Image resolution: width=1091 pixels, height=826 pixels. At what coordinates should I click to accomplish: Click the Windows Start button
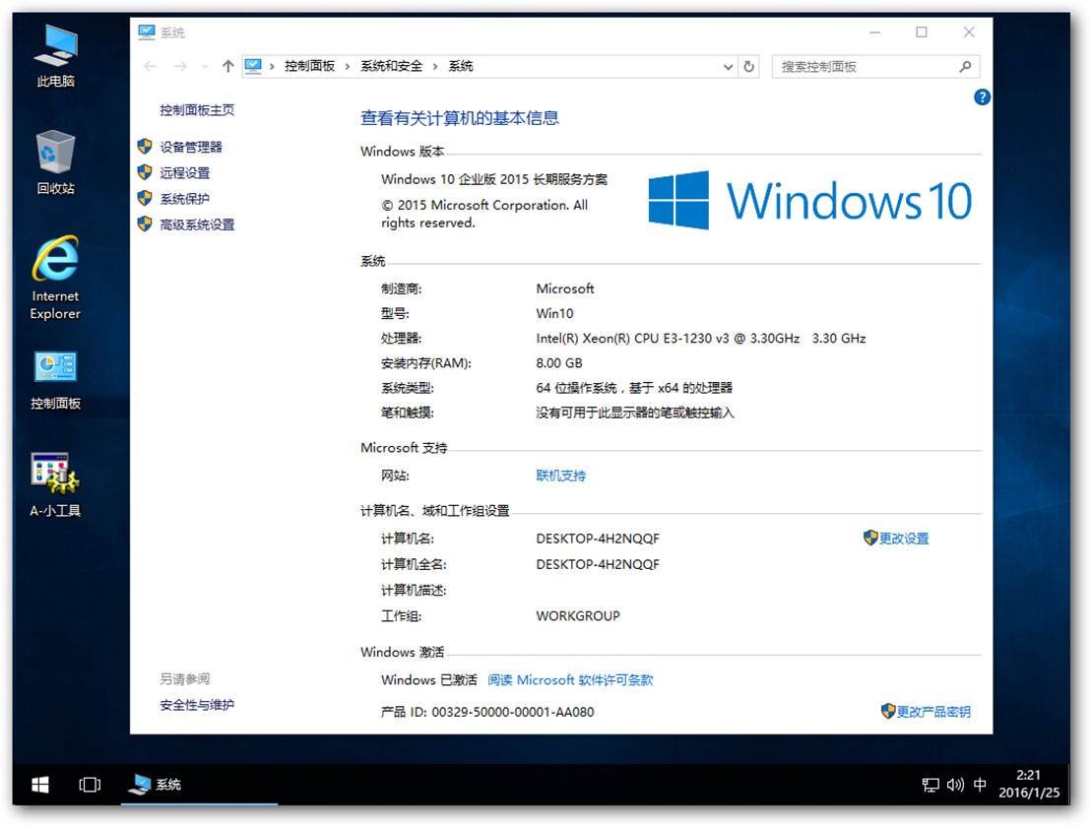point(40,785)
